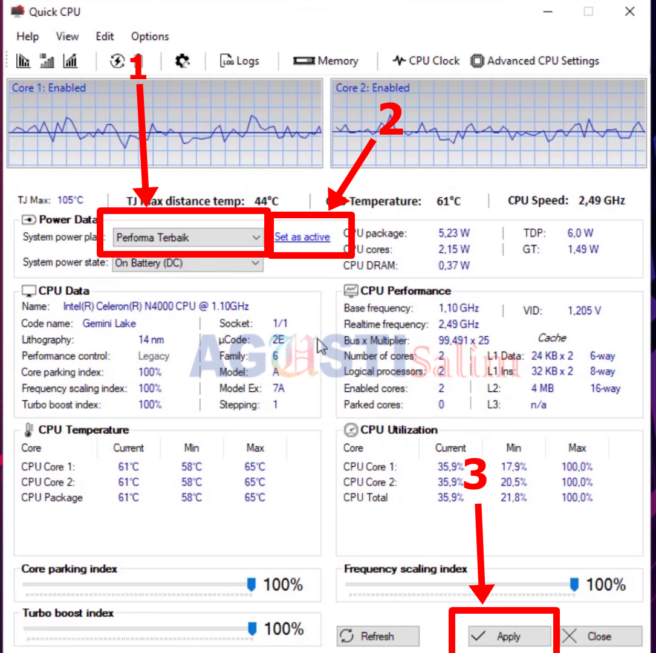Click the CPU Performance chart icon
This screenshot has width=656, height=653.
tap(351, 291)
